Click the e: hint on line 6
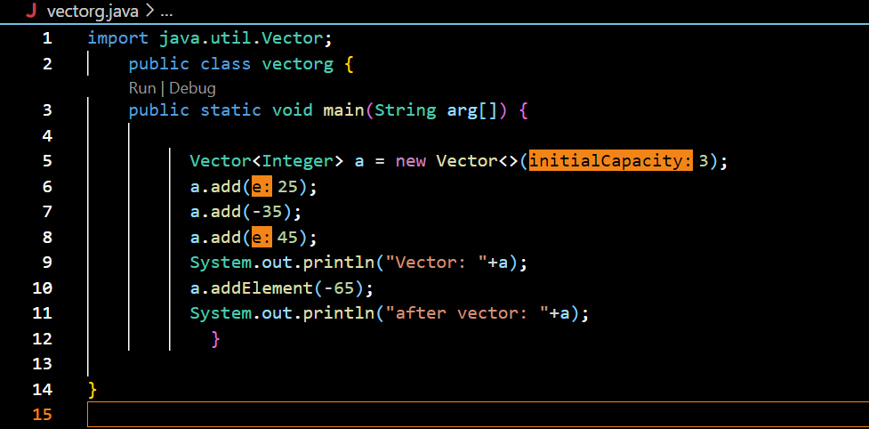Viewport: 869px width, 429px height. coord(261,187)
